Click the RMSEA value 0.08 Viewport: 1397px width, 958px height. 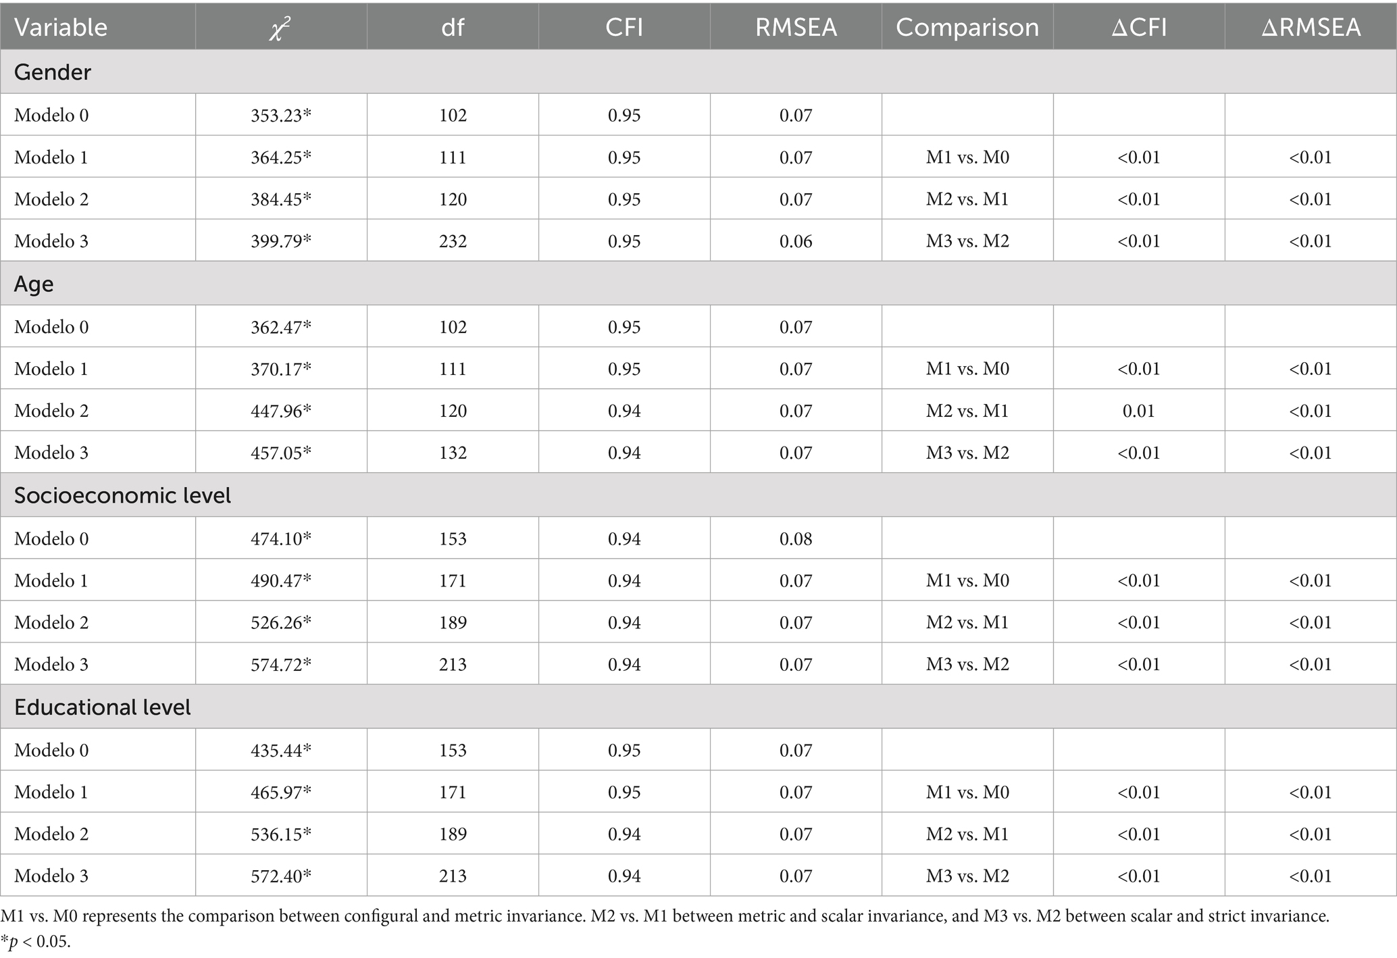point(796,538)
